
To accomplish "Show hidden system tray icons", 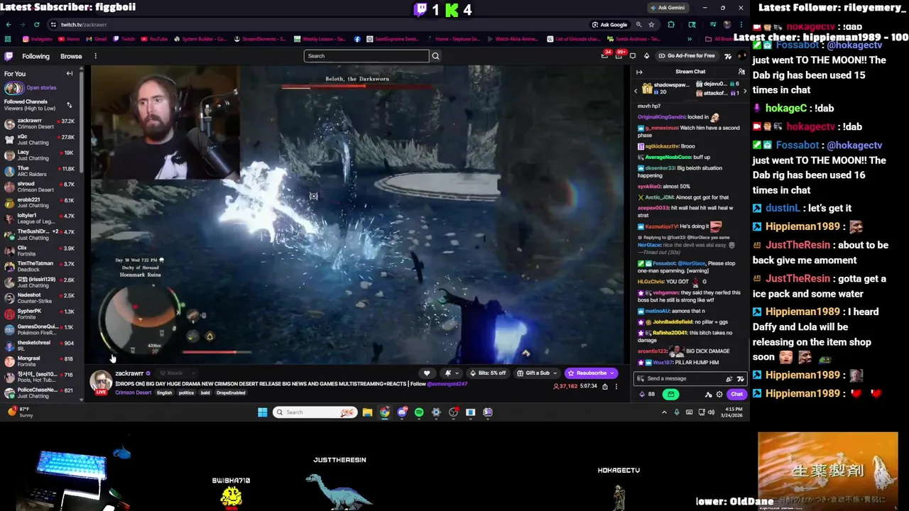I will pos(665,412).
